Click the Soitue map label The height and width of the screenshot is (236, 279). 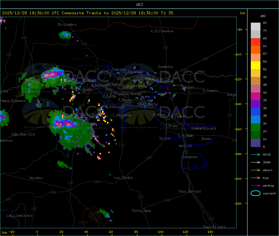[x=165, y=138]
